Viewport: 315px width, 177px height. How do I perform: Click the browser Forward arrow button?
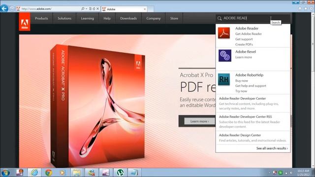(x=12, y=9)
